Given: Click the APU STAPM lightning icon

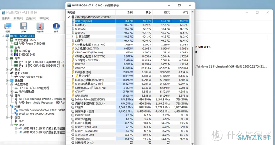Looking at the screenshot, I should click(x=73, y=95).
